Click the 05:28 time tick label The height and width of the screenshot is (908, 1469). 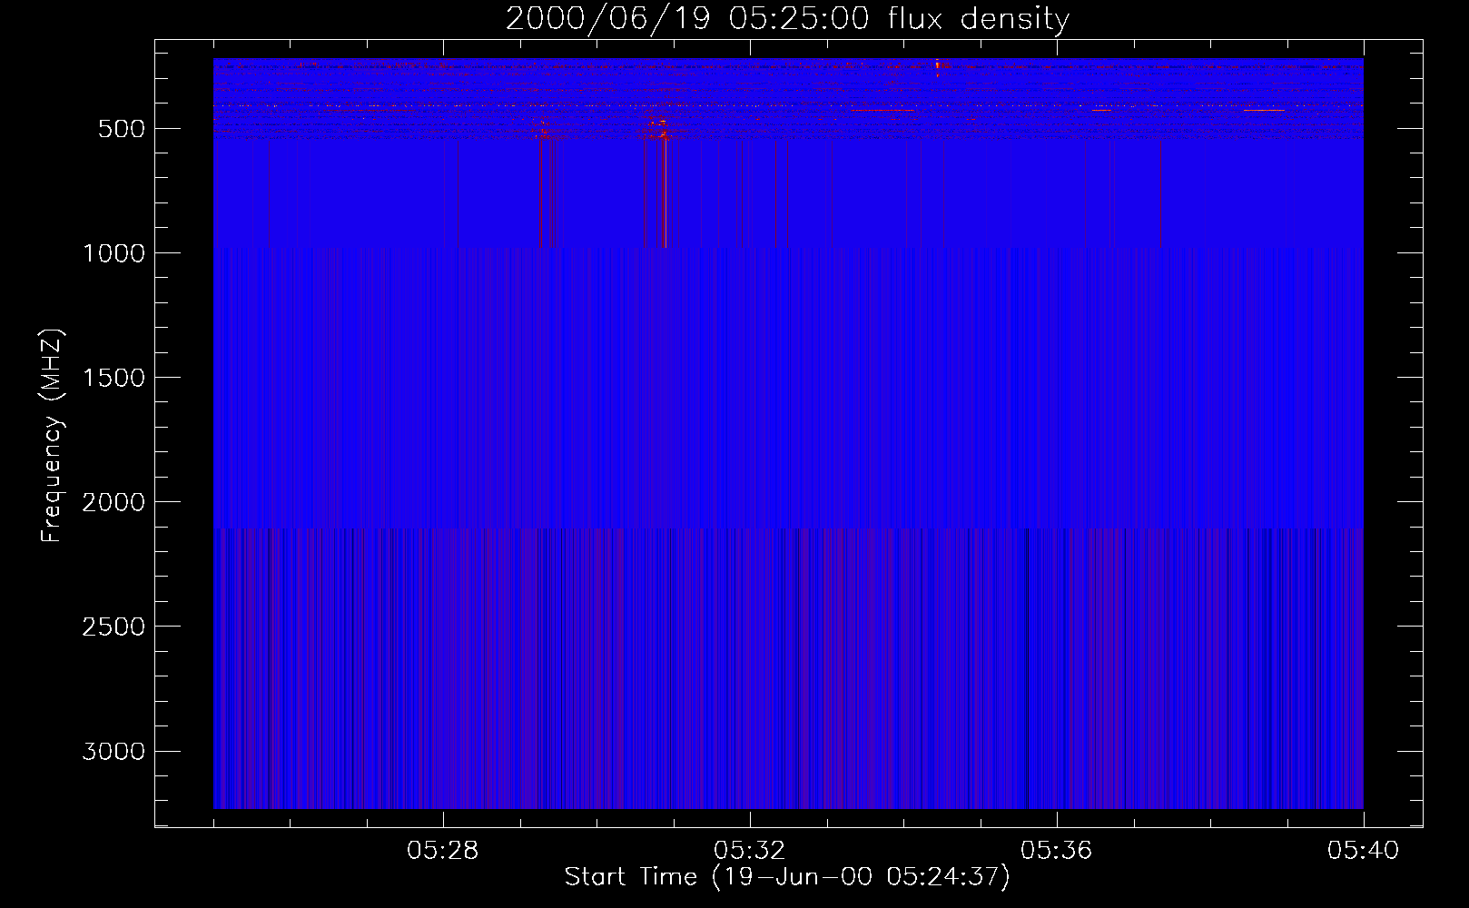pos(443,851)
